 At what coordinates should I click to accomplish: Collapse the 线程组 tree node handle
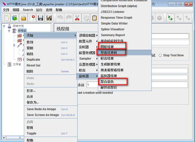[9, 31]
